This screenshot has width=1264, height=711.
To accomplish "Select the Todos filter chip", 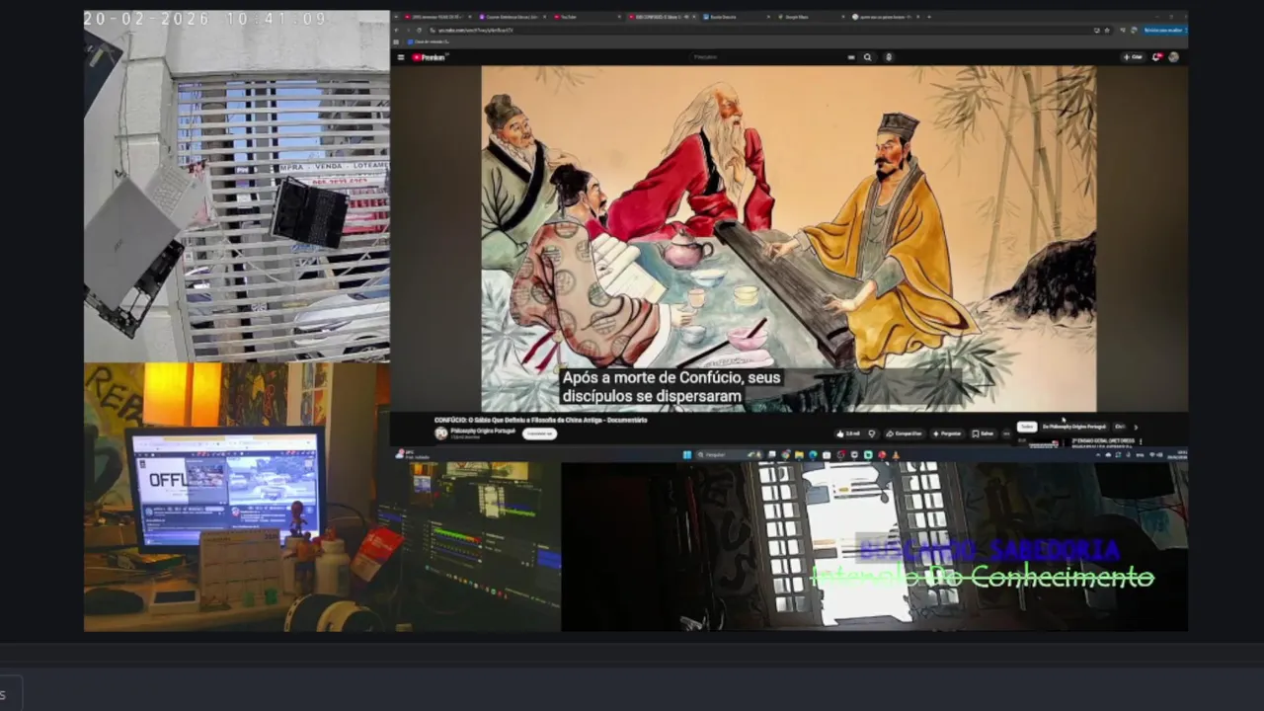I will 1027,427.
